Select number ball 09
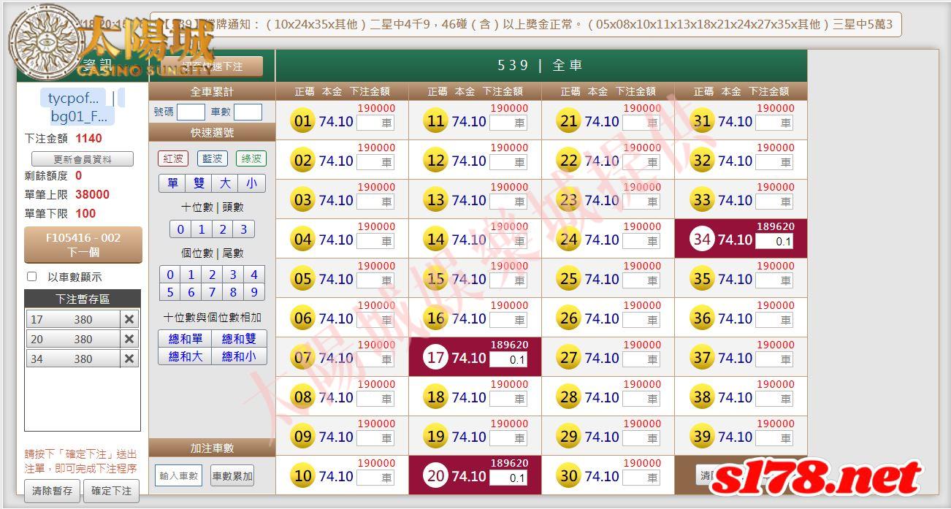The image size is (951, 509). pyautogui.click(x=302, y=437)
